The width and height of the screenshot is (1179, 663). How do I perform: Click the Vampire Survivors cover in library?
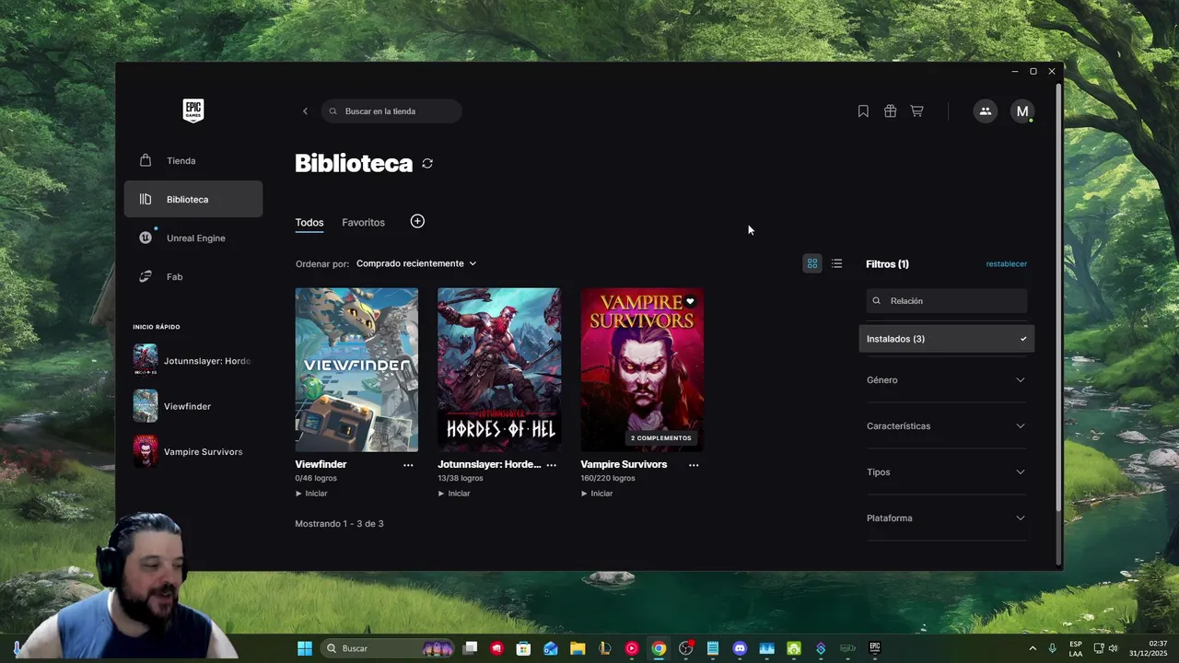tap(642, 369)
